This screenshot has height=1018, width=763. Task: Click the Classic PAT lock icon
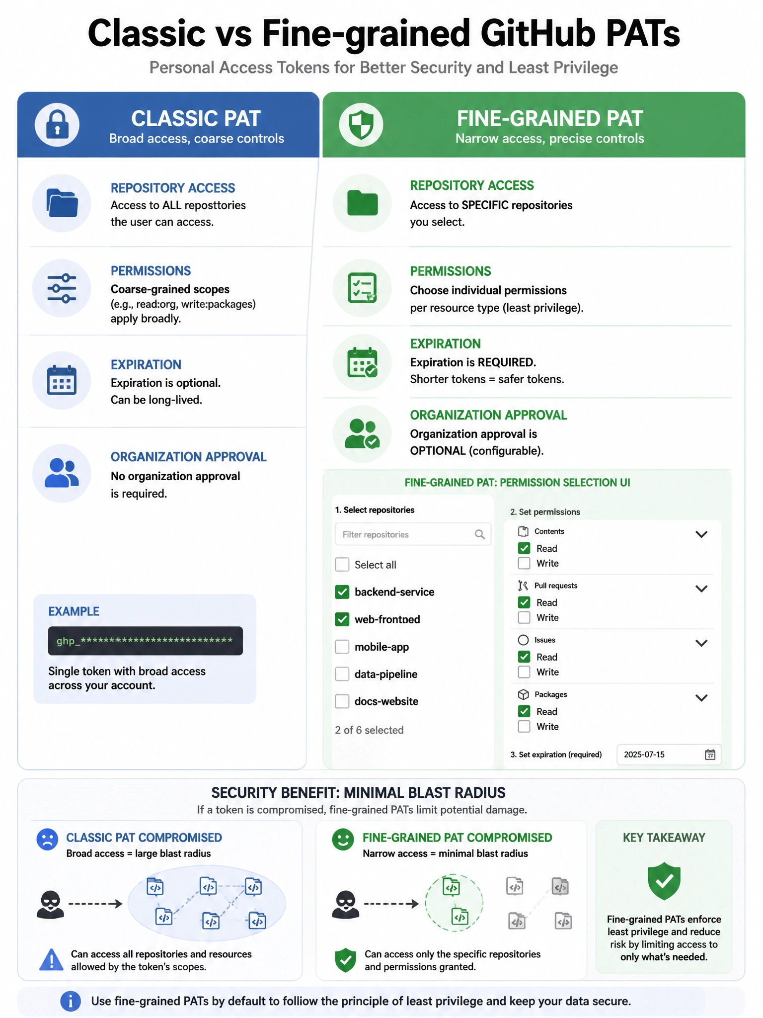[57, 124]
